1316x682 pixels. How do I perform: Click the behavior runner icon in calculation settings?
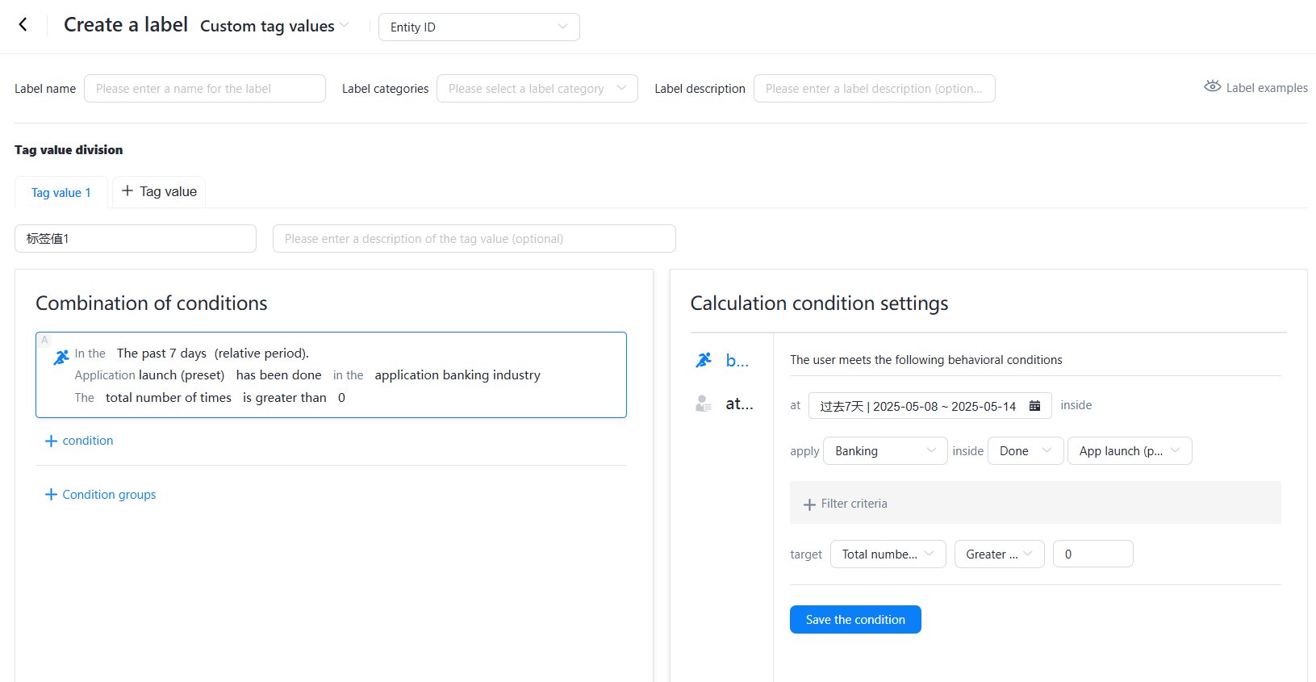coord(704,360)
